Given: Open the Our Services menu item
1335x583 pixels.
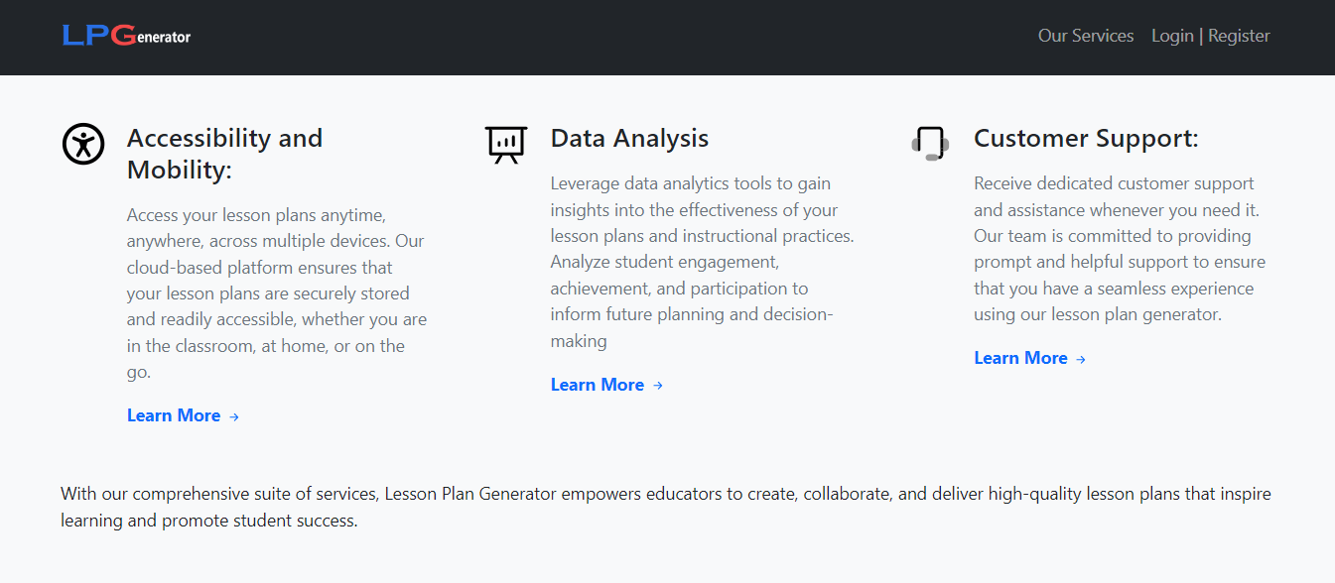Looking at the screenshot, I should (1086, 36).
